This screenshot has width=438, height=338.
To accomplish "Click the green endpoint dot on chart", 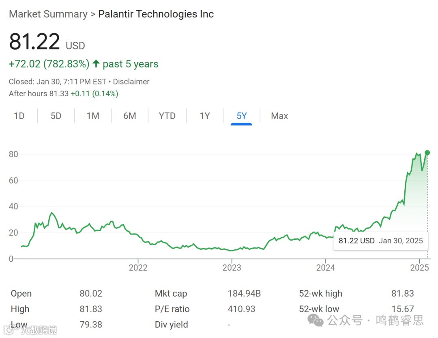I will pos(427,153).
